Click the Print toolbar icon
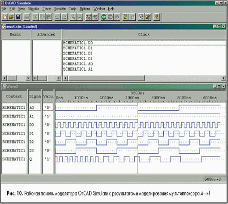The height and width of the screenshot is (204, 228). point(27,17)
